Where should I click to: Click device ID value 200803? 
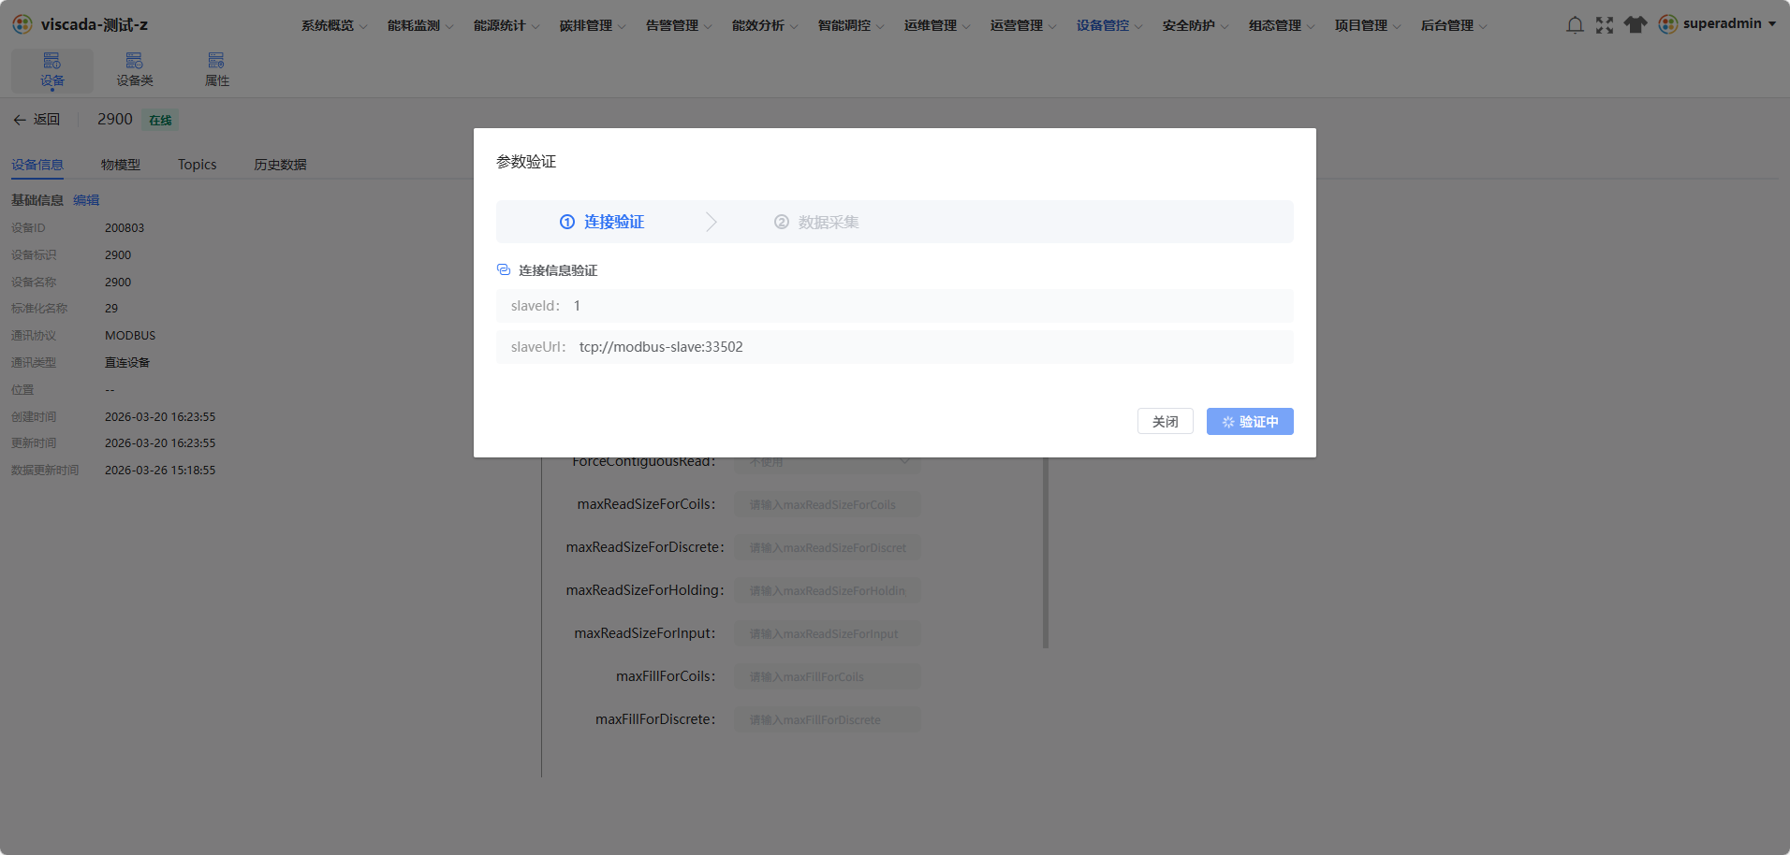(x=125, y=228)
